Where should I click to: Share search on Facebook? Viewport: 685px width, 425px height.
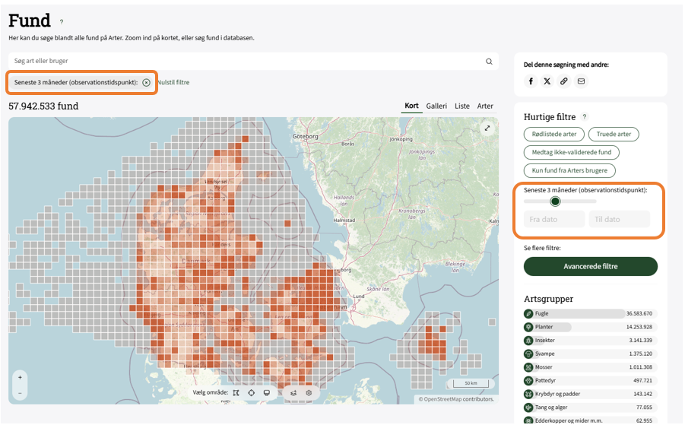[x=531, y=81]
